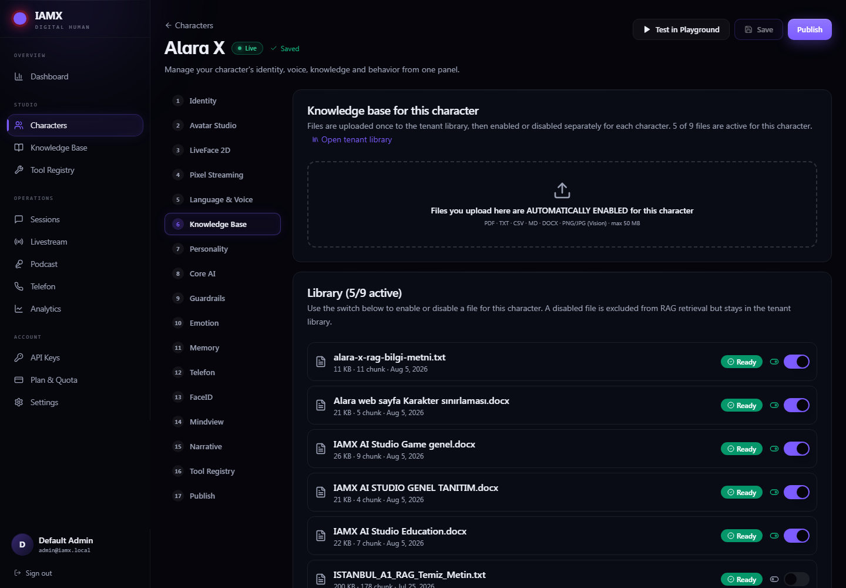Switch off IAMX AI STUDIO GENEL TANITIM.docx
This screenshot has width=846, height=588.
[x=797, y=492]
